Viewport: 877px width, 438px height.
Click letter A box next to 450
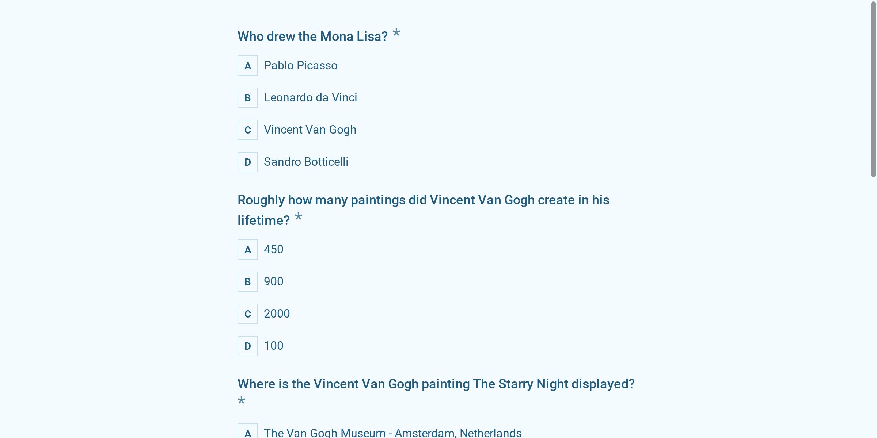click(x=248, y=250)
